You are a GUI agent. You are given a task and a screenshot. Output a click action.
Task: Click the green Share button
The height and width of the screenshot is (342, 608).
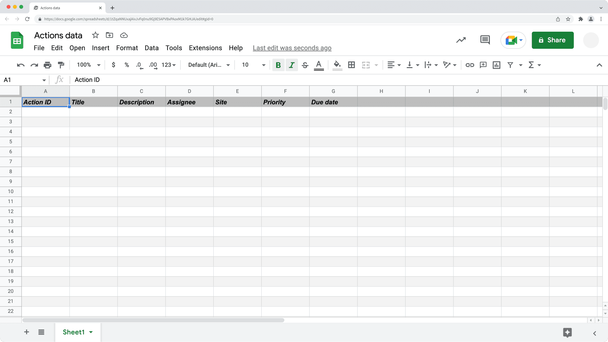(552, 40)
